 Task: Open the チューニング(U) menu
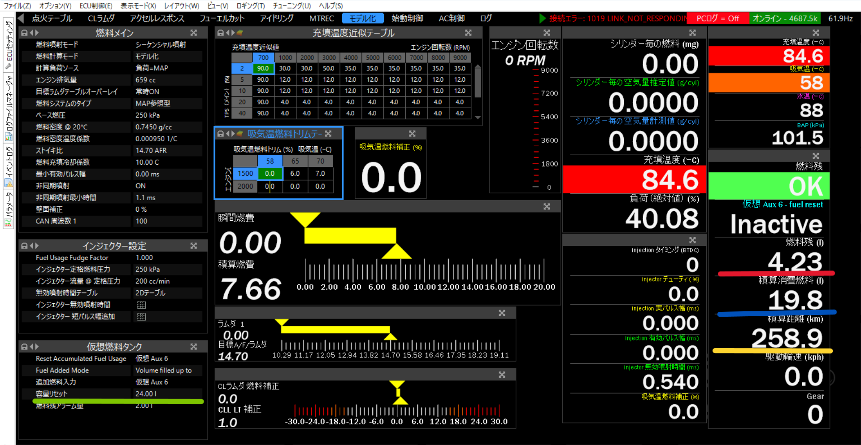point(292,6)
